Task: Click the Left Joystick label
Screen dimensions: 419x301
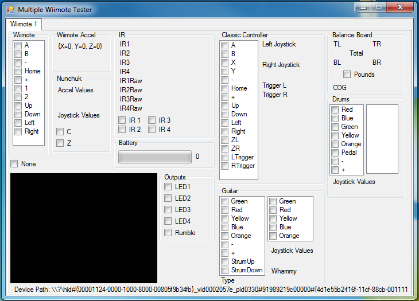Action: click(x=279, y=44)
